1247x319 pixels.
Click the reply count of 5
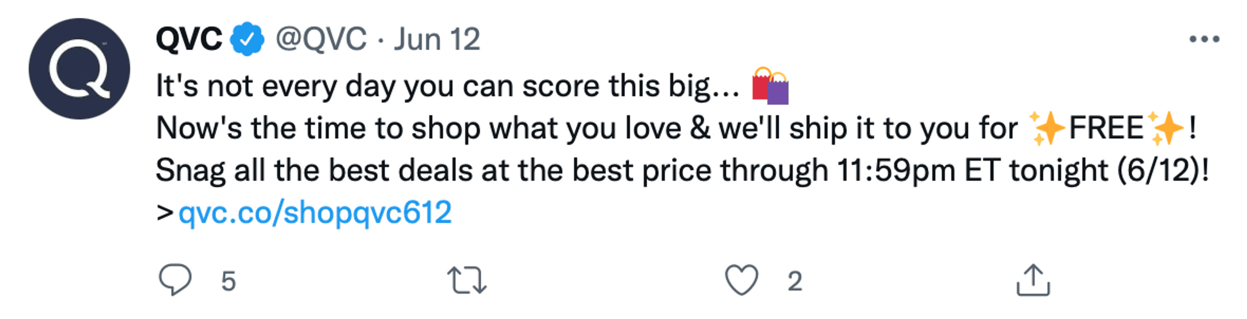point(229,281)
